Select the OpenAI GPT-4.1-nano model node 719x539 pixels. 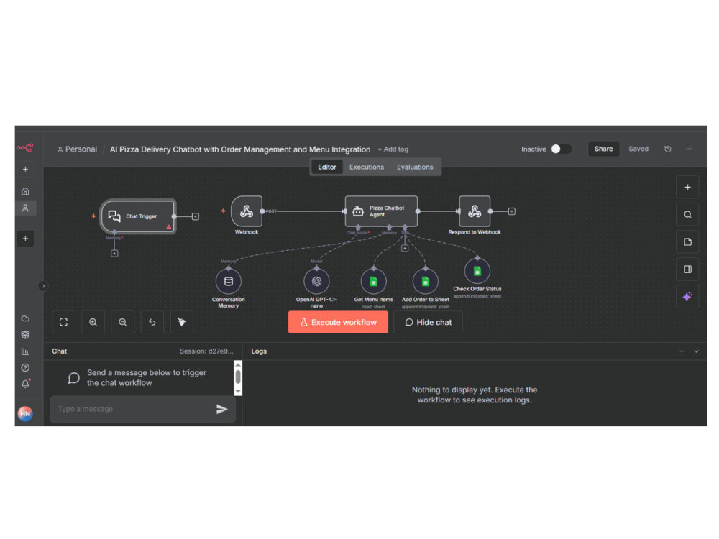316,282
